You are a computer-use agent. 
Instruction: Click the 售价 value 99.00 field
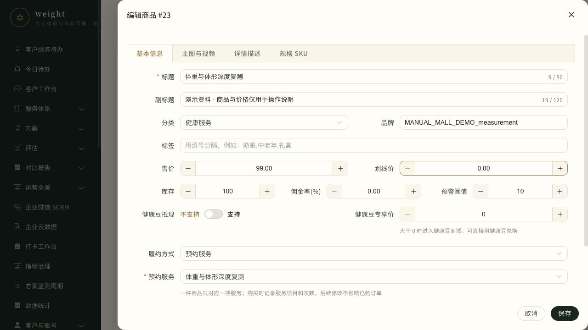tap(264, 168)
